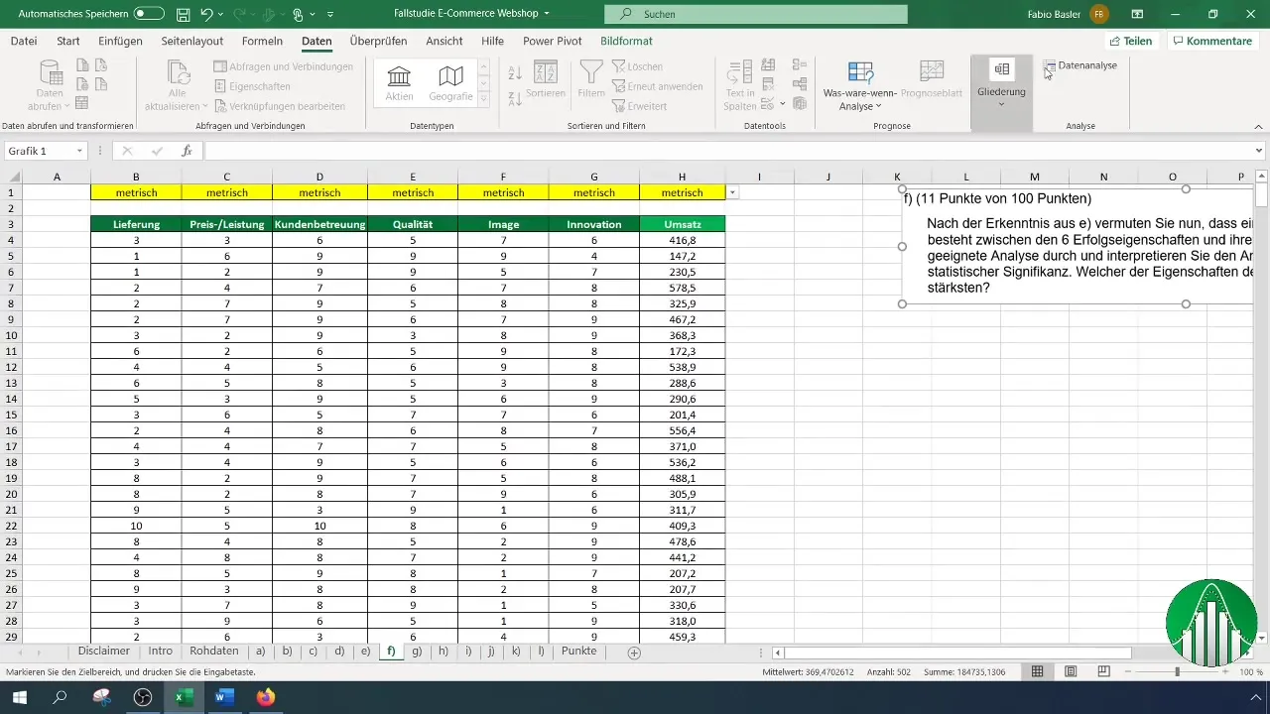The width and height of the screenshot is (1270, 714).
Task: Switch to the Formeln ribbon tab
Action: (262, 41)
